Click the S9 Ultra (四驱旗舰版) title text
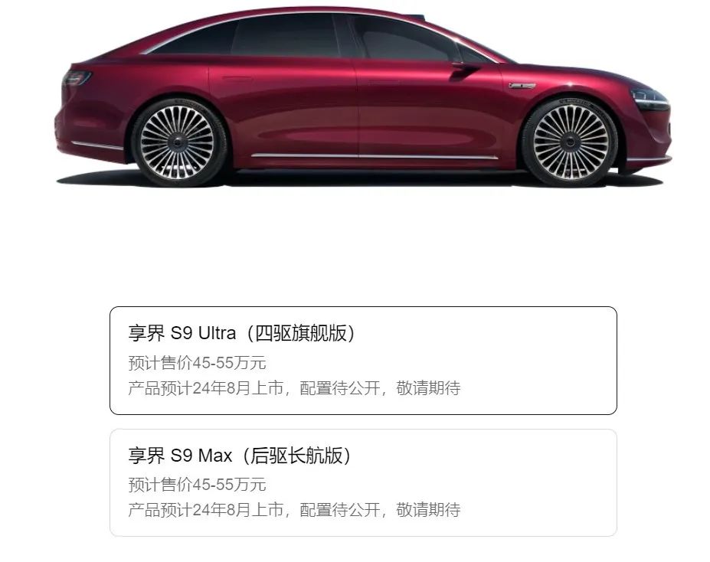This screenshot has width=710, height=562. [x=241, y=333]
